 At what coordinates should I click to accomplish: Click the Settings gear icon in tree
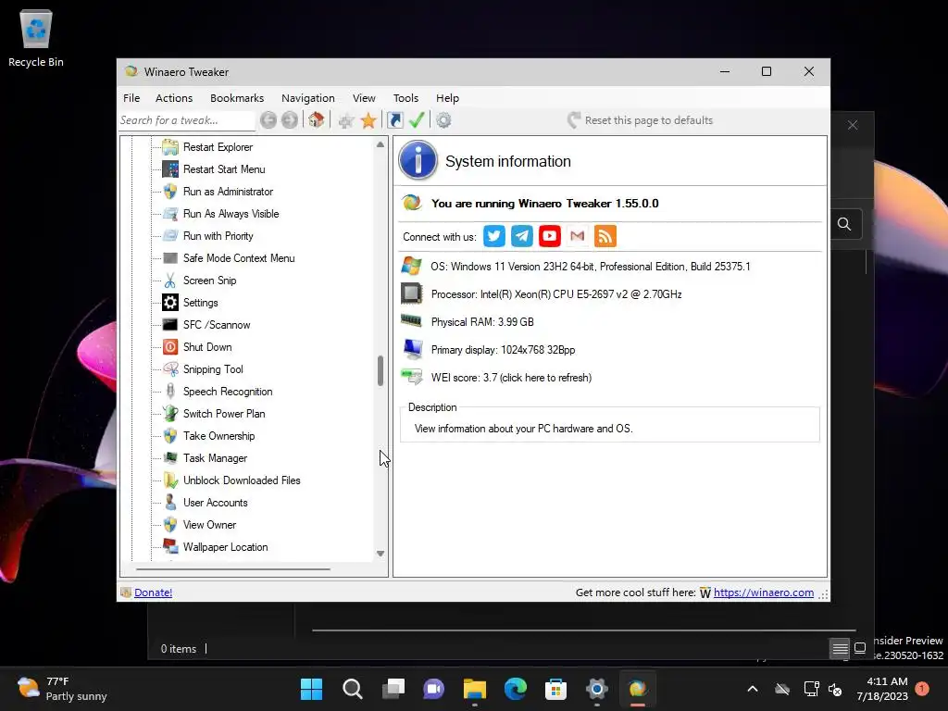170,303
